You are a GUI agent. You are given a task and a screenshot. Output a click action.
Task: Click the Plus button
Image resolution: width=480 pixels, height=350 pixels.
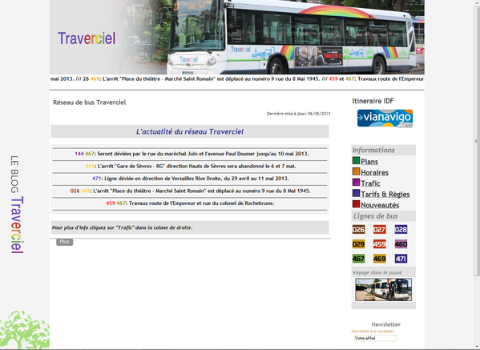65,242
